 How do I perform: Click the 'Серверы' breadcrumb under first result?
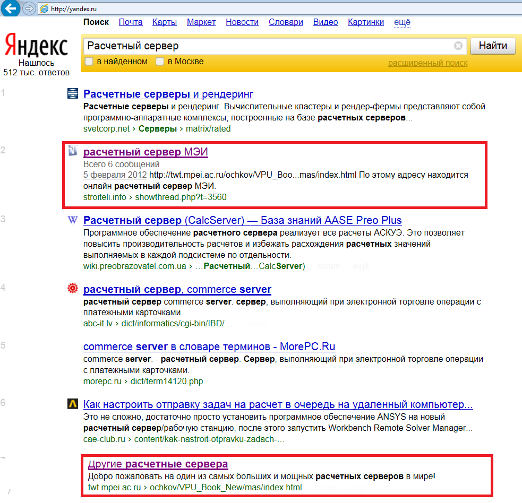(x=158, y=129)
